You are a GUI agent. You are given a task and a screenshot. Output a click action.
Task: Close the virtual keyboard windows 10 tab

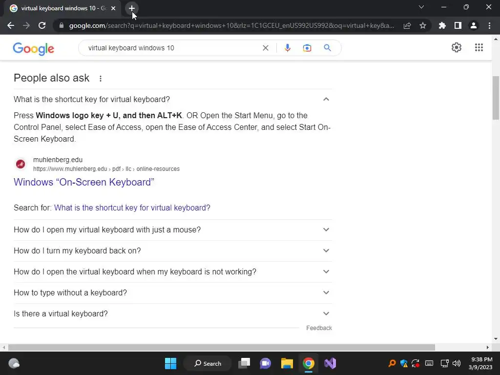tap(113, 8)
